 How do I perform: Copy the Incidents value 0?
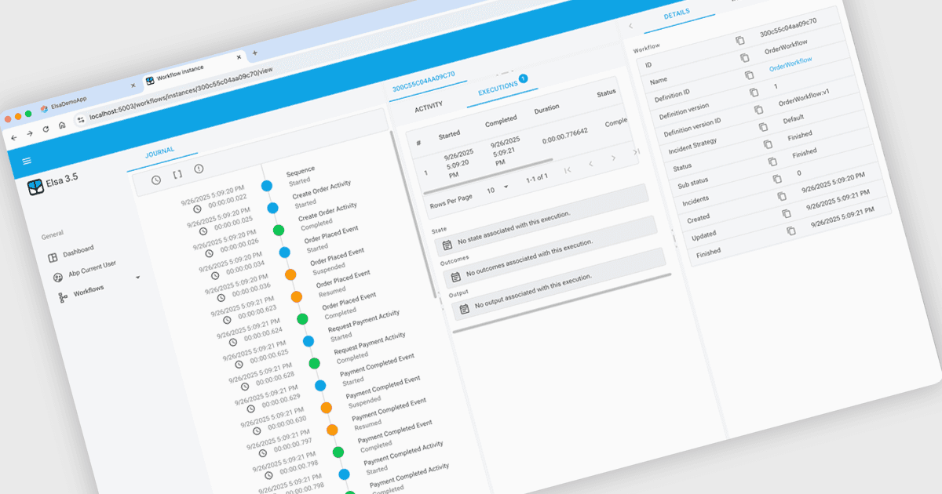point(777,180)
